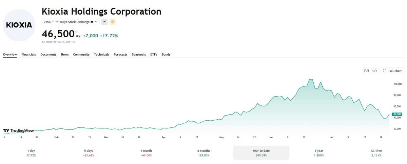Screen dimensions: 407x164
Task: Choose the 1 month range
Action: tap(146, 153)
